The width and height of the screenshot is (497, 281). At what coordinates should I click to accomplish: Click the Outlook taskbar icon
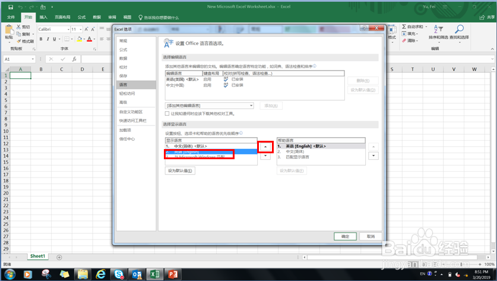(x=137, y=274)
